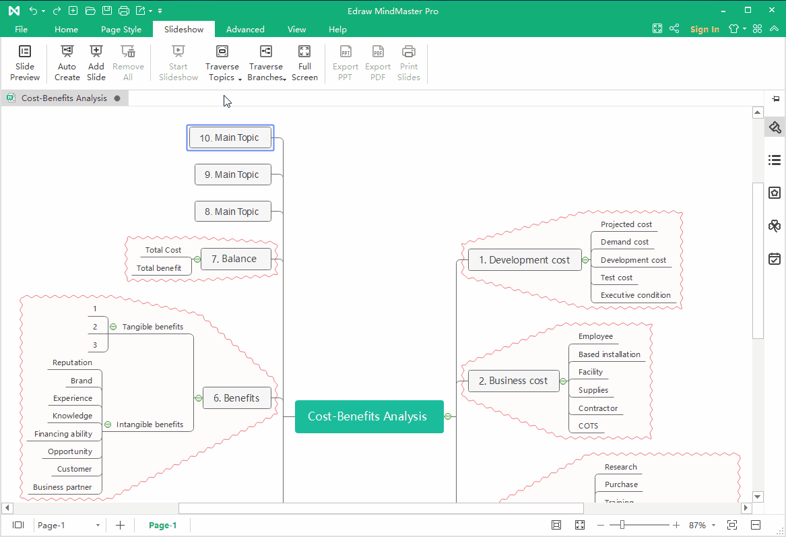Collapse the 1. Development cost branch
Screen dimensions: 786x537
click(585, 260)
